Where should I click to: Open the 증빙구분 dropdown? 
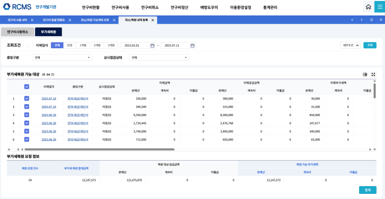coord(62,58)
